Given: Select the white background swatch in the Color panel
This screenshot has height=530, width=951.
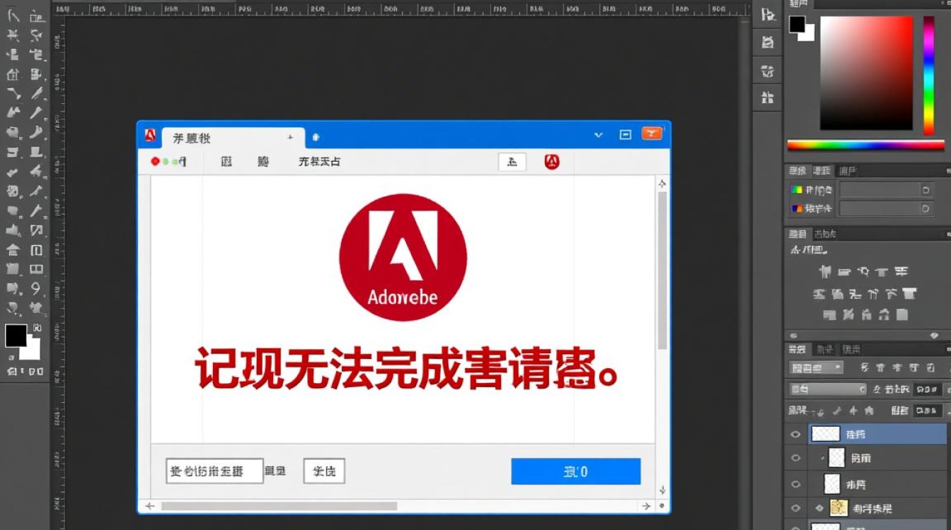Looking at the screenshot, I should point(808,33).
